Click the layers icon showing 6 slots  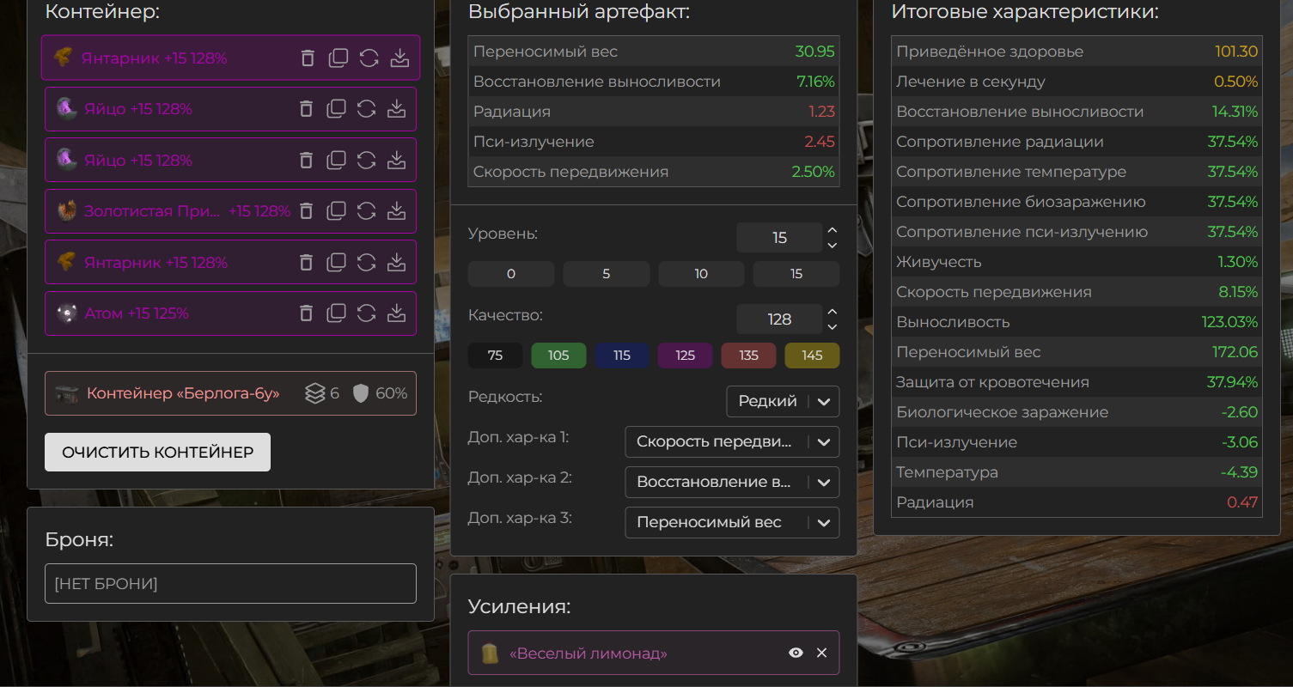(x=315, y=393)
